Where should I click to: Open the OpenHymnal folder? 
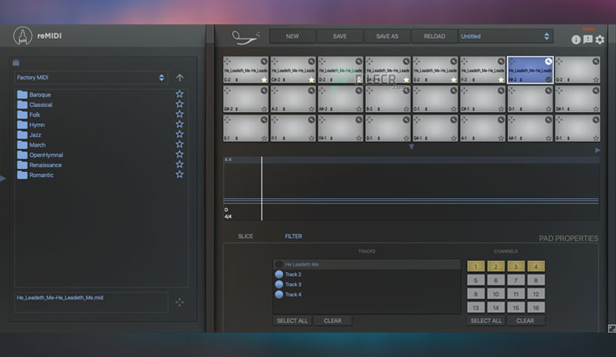pos(46,155)
